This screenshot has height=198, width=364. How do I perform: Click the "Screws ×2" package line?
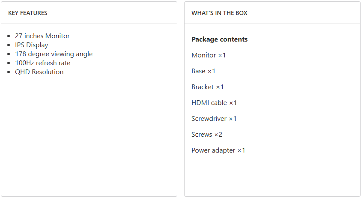click(x=207, y=135)
